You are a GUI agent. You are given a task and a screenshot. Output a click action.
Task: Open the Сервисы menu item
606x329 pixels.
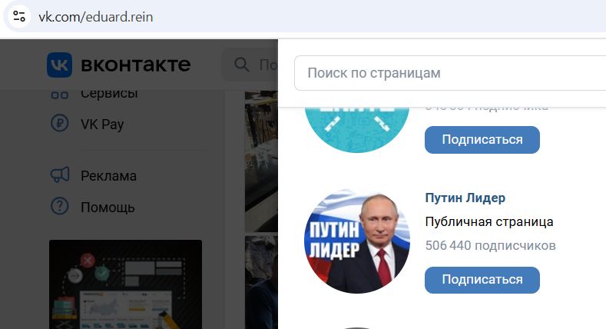coord(109,95)
